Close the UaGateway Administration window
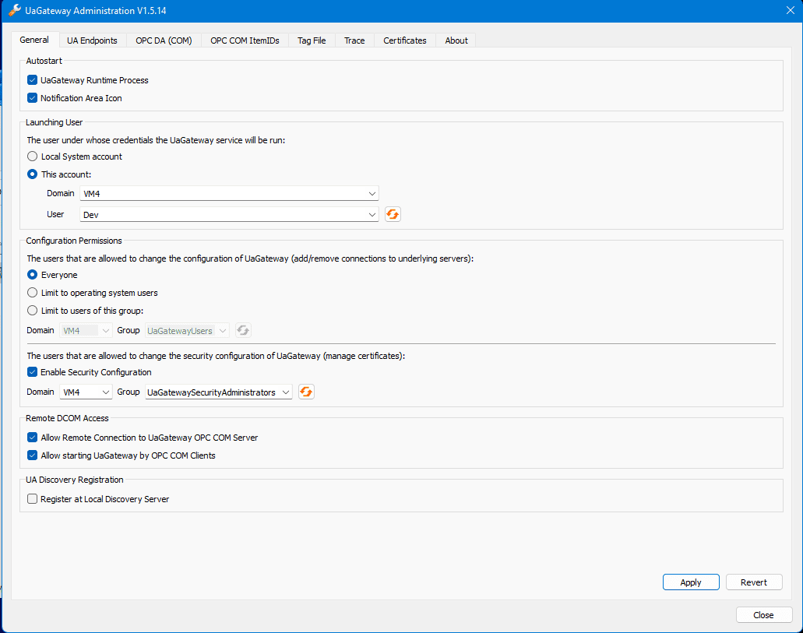 tap(791, 10)
